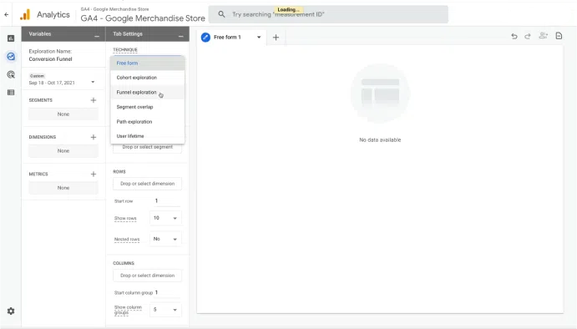The image size is (577, 329).
Task: Minimize the Tab Settings panel
Action: tap(180, 36)
